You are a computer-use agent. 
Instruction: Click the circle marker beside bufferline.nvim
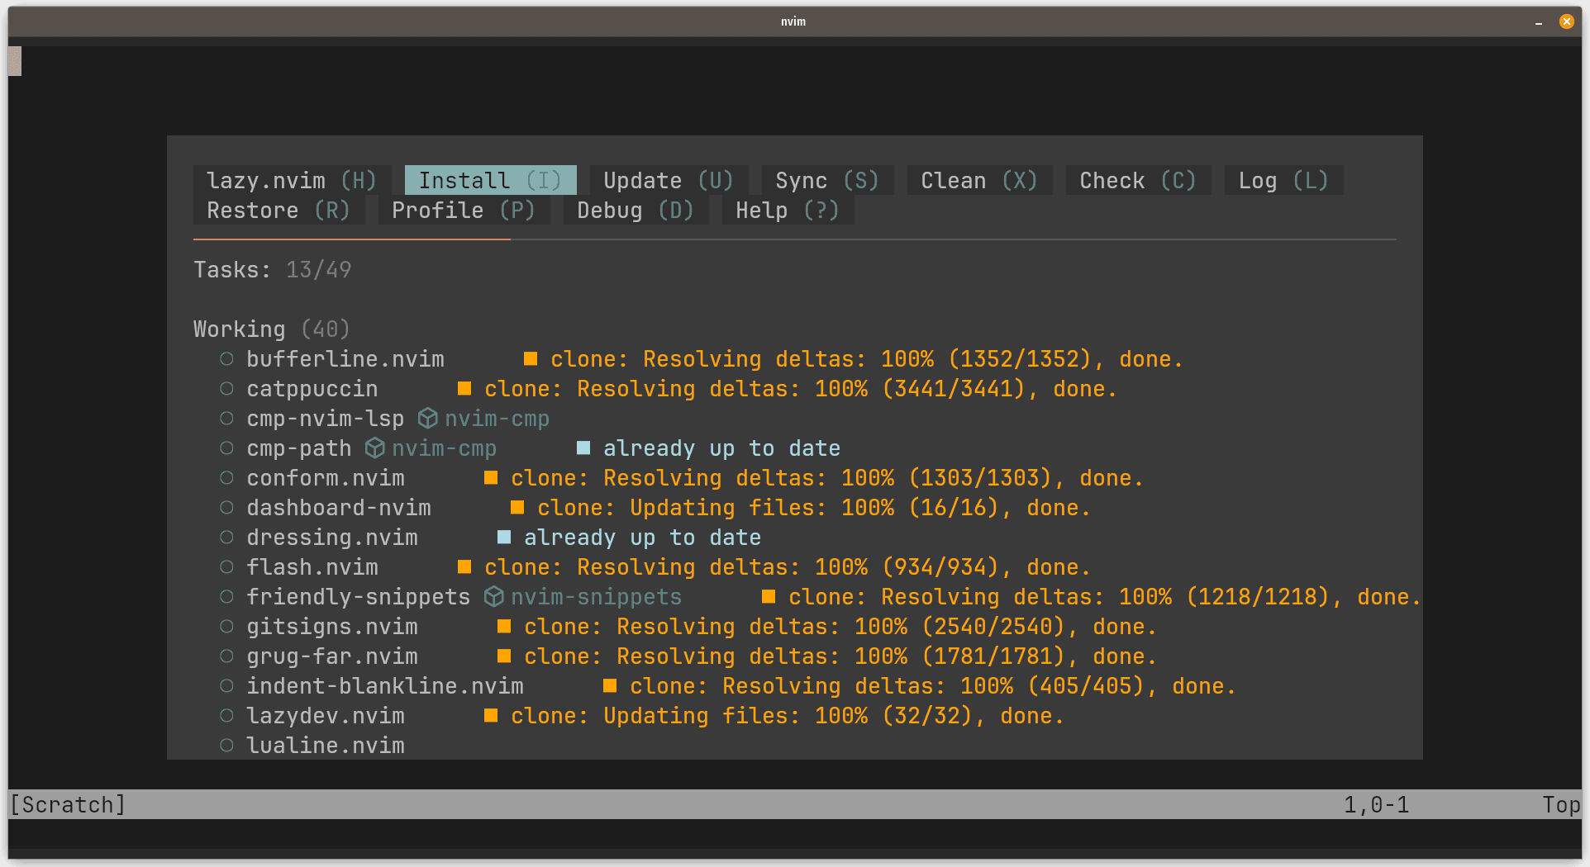pyautogui.click(x=226, y=359)
